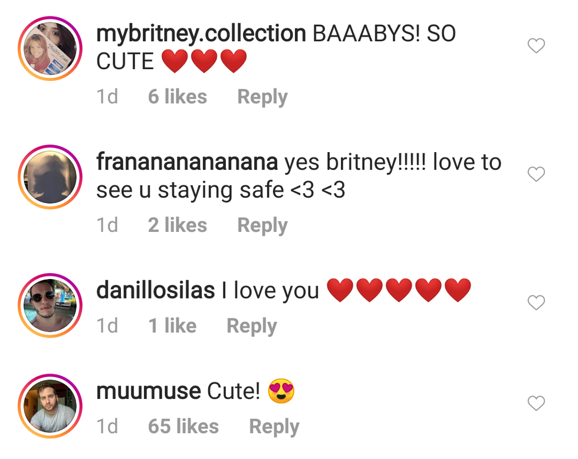578x459 pixels.
Task: Open mybritney.collection username link
Action: tap(201, 34)
